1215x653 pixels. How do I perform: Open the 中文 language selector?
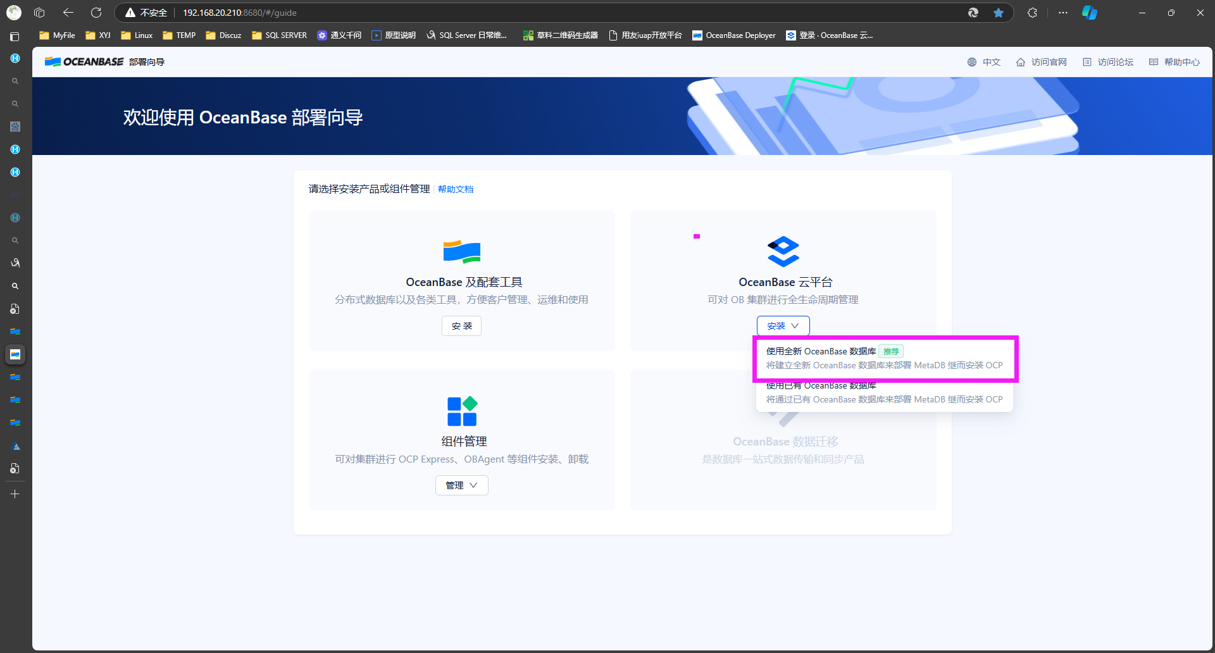[984, 62]
